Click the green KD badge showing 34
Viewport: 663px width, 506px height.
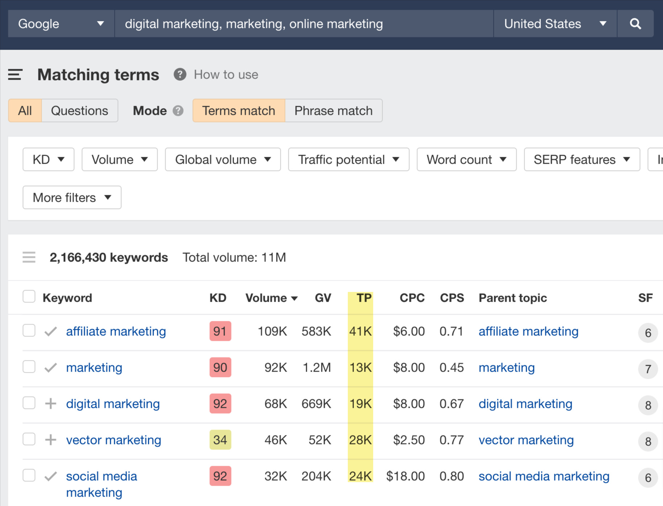pos(220,440)
